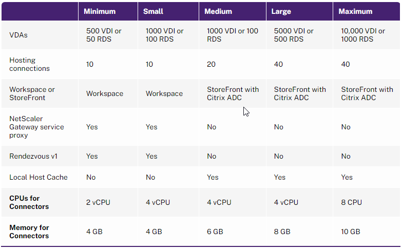Click the 2 vCPU cell
Screen dimensions: 402x249
98,202
